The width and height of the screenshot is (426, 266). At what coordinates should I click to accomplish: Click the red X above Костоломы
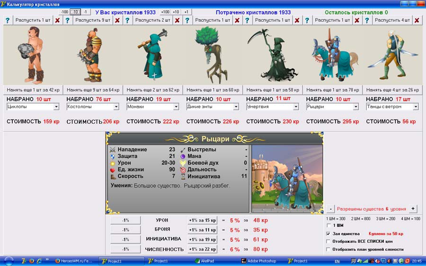pyautogui.click(x=117, y=20)
